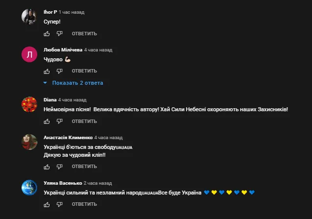Open Анастасія Клименко's channel name
This screenshot has height=219, width=312.
[x=68, y=138]
